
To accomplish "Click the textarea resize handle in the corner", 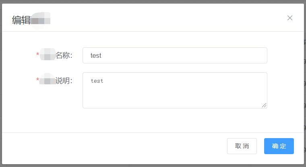I will click(264, 105).
